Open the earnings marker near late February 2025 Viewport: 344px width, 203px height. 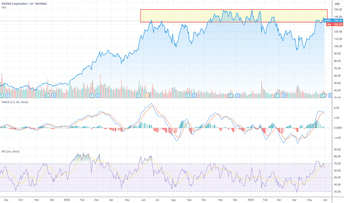(277, 96)
